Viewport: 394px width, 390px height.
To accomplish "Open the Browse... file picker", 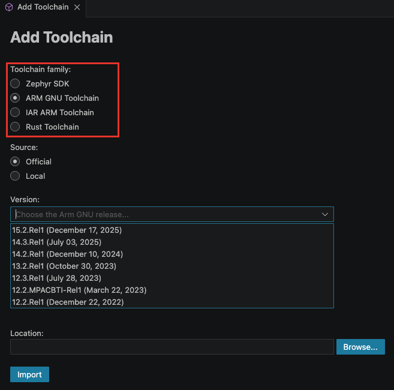I will pos(360,347).
